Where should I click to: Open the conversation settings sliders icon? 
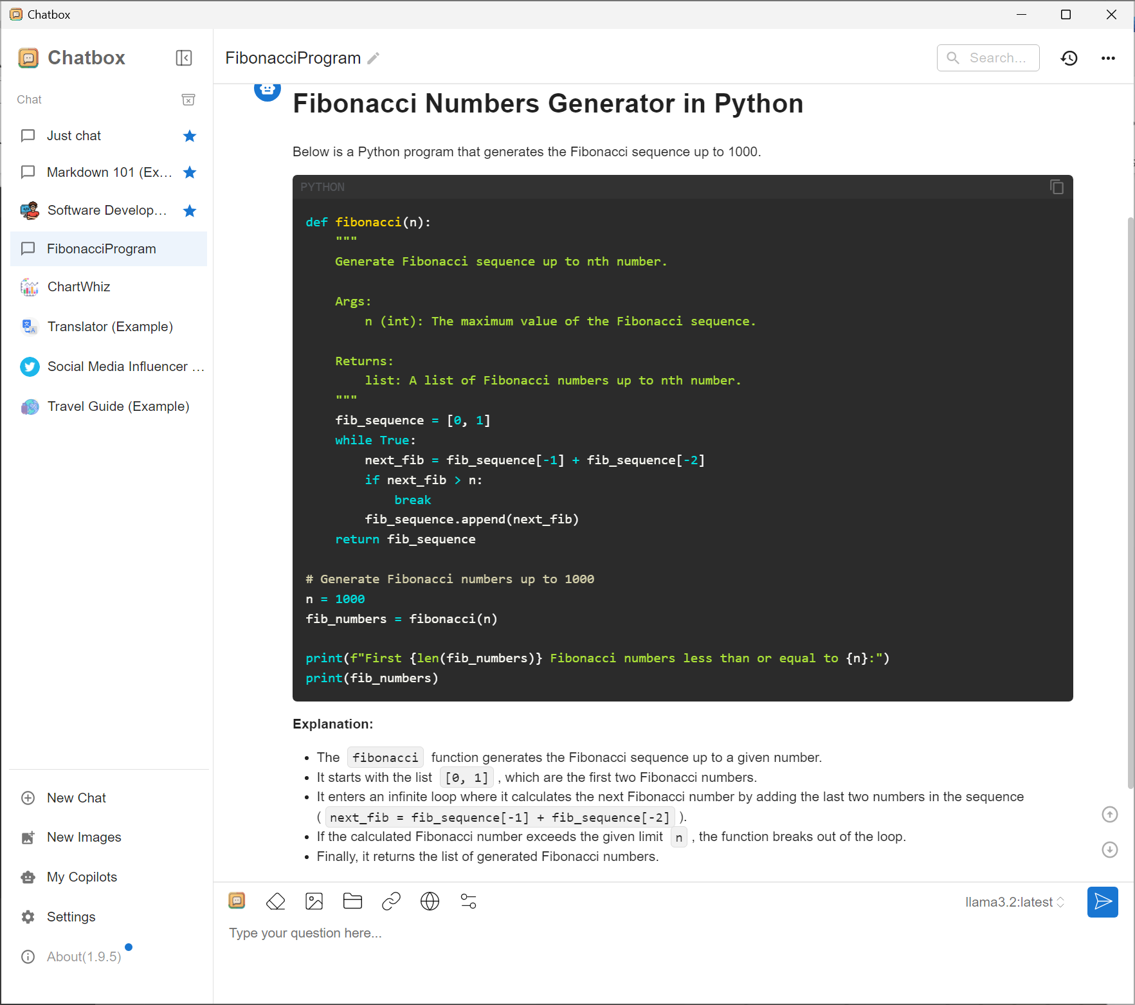(468, 901)
